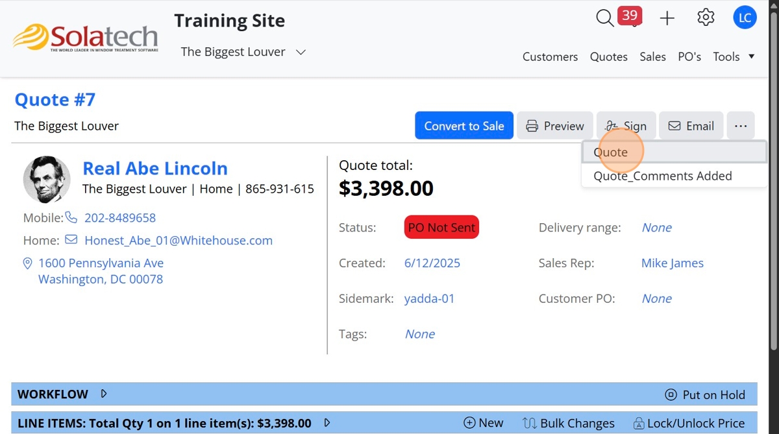
Task: Edit the Created date 6/12/2025
Action: 432,263
